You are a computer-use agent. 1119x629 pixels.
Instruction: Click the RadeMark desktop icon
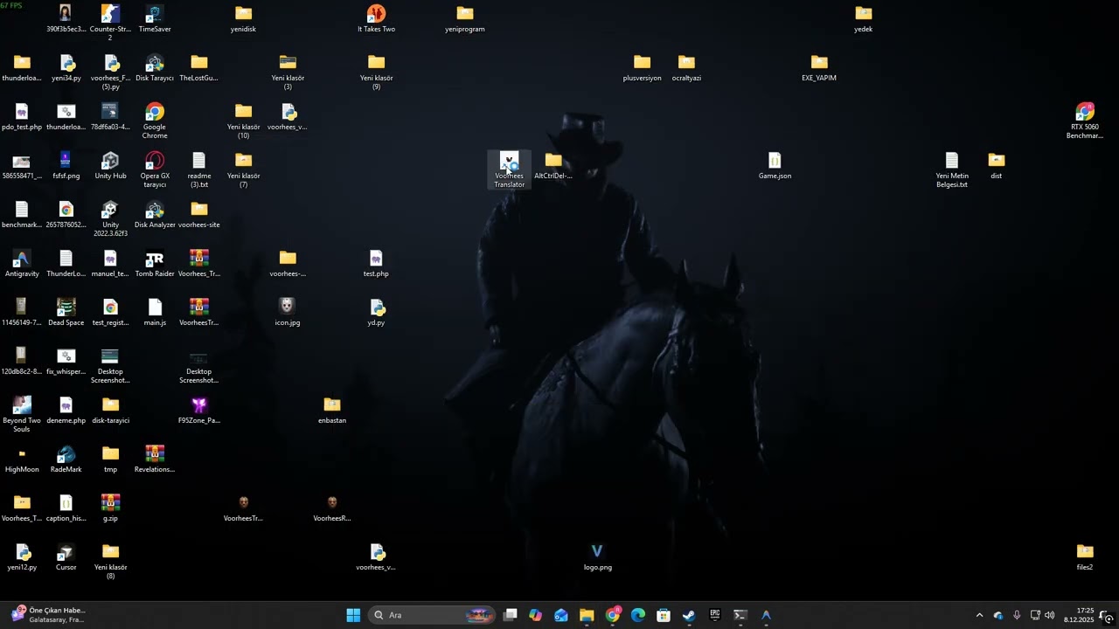66,460
